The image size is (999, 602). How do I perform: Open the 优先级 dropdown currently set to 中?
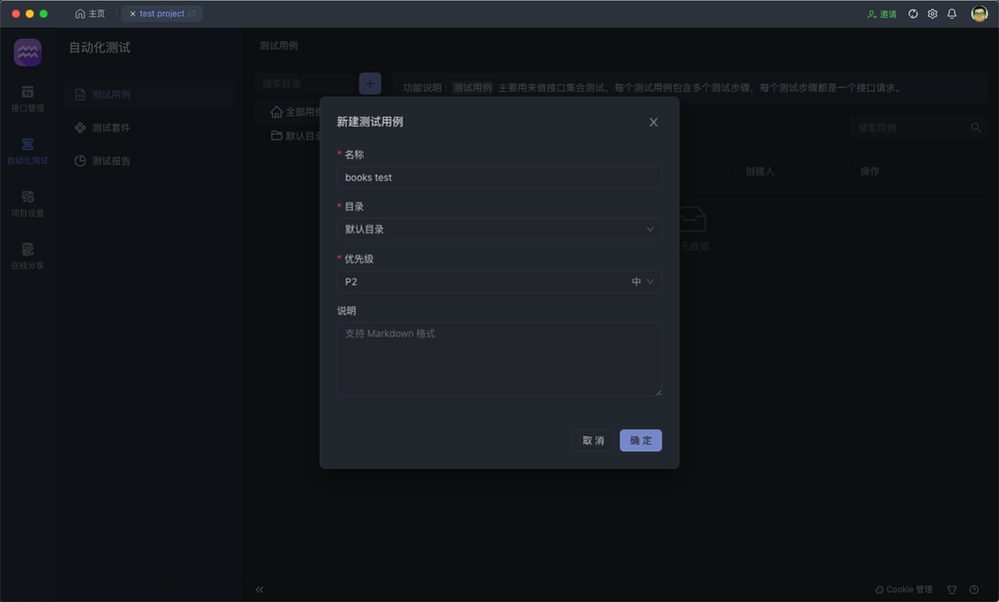tap(499, 282)
